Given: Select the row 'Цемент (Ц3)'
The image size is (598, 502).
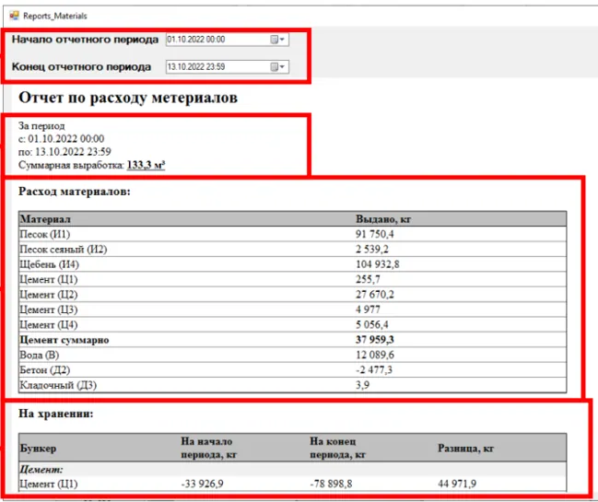Looking at the screenshot, I should tap(292, 309).
